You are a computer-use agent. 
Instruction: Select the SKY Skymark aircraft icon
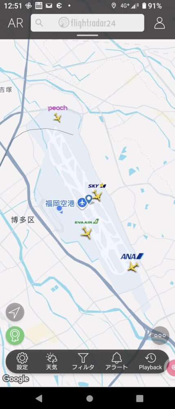coord(97,196)
